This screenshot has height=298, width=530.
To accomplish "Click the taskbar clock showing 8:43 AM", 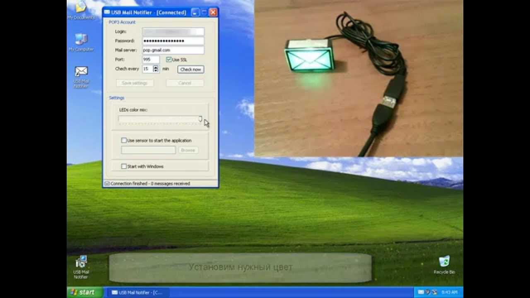I will 450,293.
